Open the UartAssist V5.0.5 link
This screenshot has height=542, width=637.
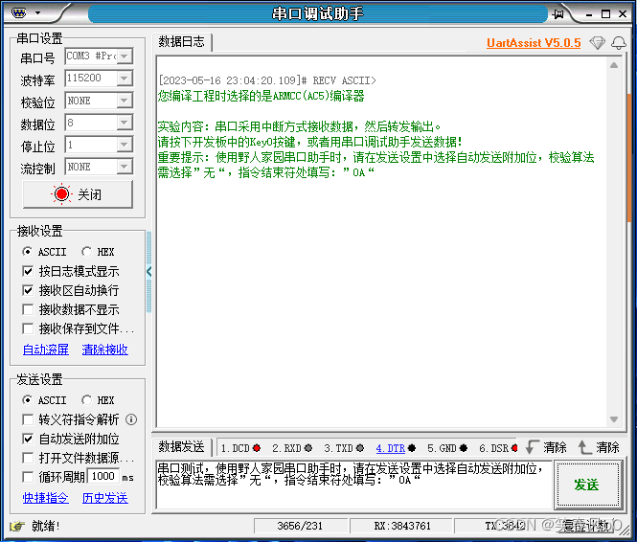pyautogui.click(x=534, y=43)
